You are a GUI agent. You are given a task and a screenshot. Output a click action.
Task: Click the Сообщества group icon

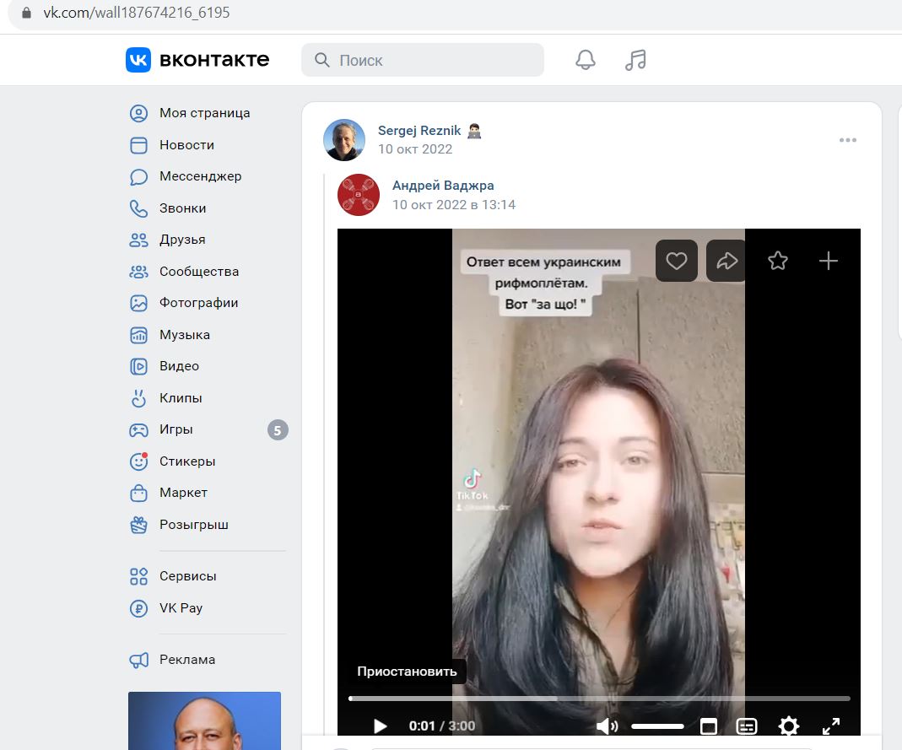coord(138,272)
